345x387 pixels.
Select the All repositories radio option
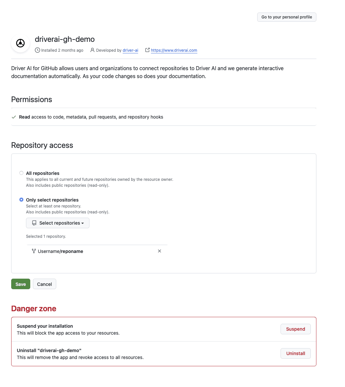point(21,173)
